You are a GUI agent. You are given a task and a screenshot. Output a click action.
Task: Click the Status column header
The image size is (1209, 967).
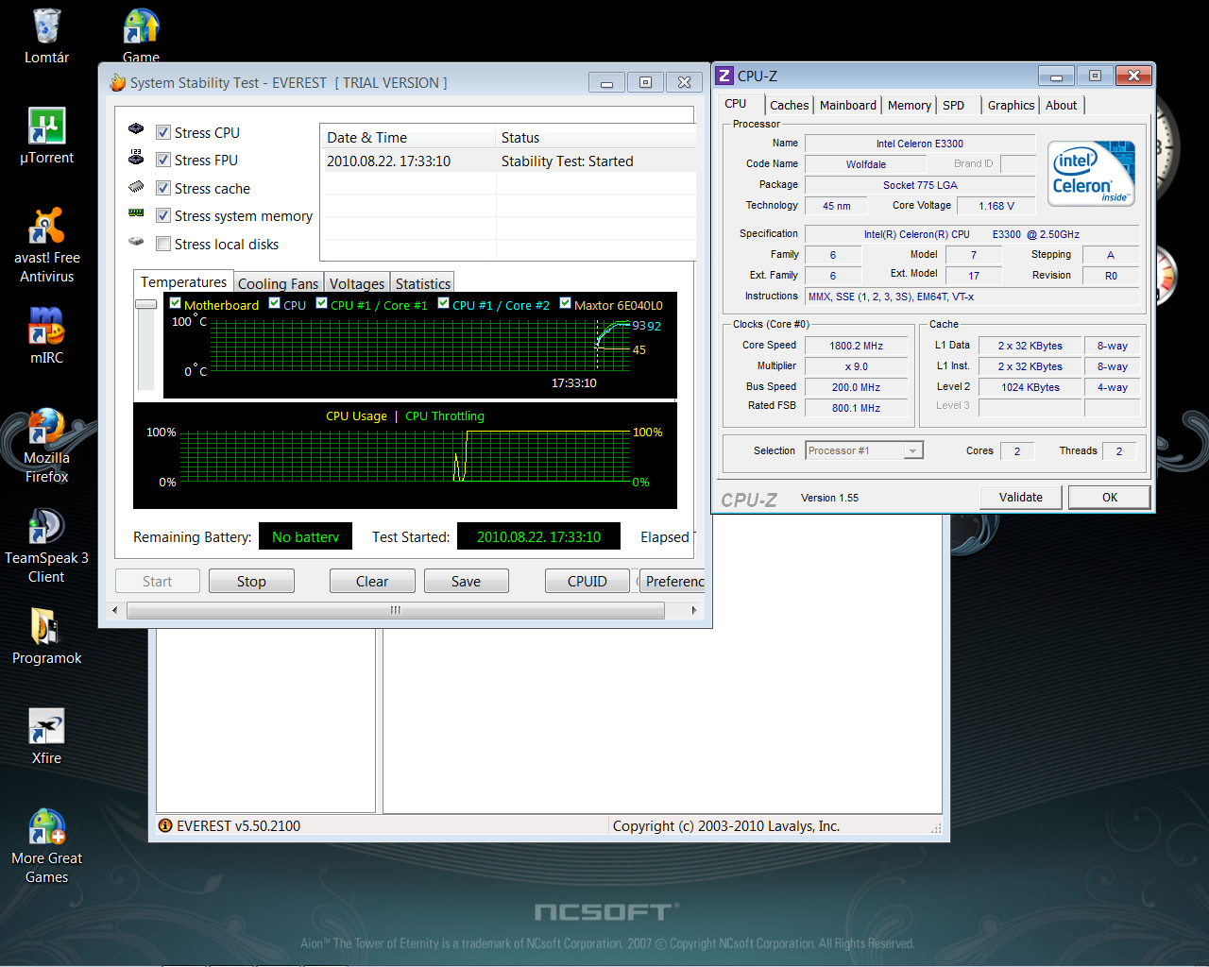click(596, 137)
